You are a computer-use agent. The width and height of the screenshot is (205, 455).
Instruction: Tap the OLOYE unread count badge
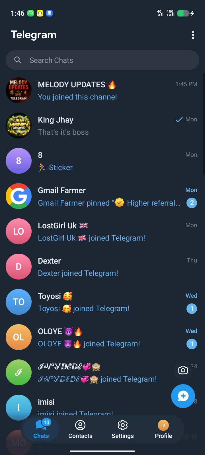point(192,344)
